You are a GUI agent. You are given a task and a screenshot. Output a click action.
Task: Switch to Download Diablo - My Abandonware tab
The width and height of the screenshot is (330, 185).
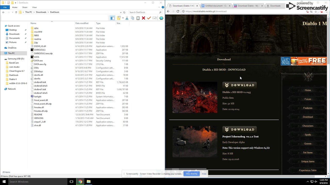[248, 6]
